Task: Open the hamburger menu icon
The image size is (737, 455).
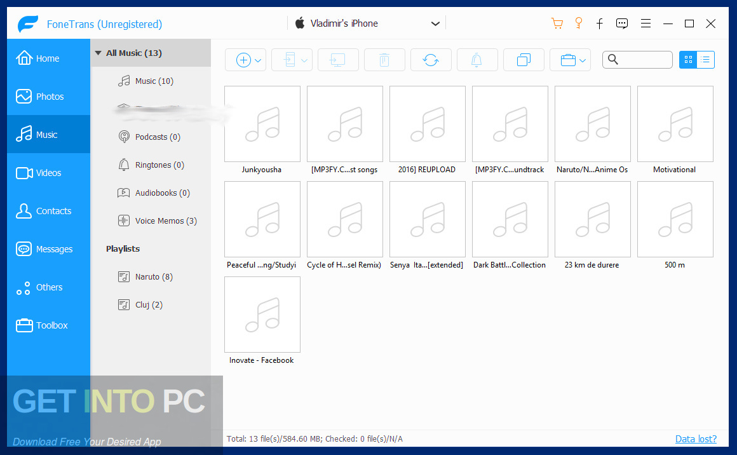Action: (646, 24)
